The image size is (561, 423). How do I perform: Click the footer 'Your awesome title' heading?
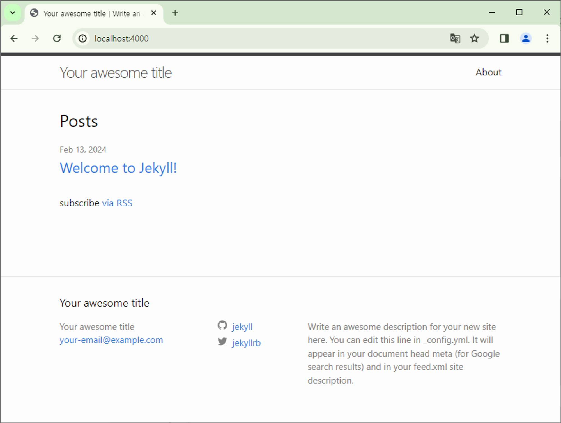104,303
